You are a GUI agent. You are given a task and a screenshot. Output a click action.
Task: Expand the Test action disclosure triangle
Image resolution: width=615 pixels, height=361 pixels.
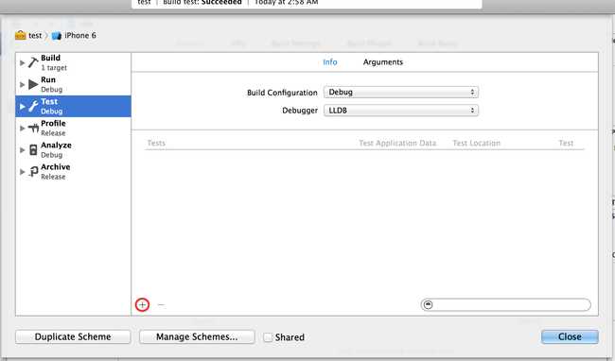click(23, 106)
